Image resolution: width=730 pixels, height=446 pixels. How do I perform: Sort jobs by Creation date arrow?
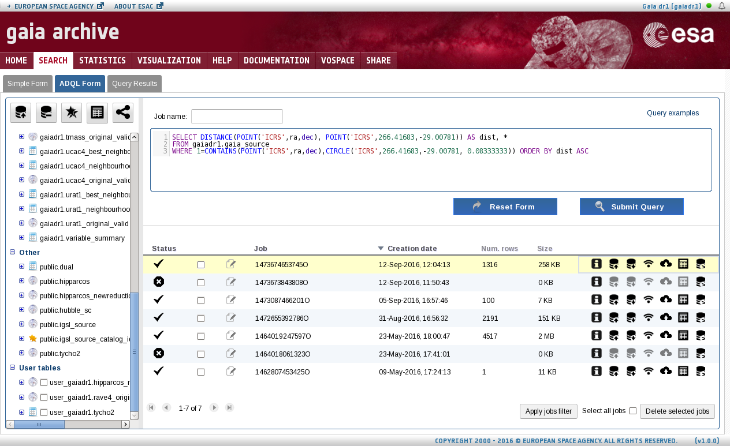pos(381,249)
